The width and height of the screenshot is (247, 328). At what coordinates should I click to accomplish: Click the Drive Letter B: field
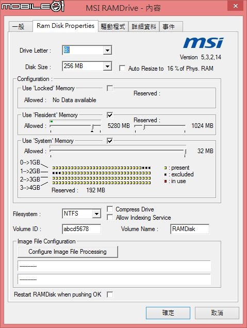click(83, 50)
